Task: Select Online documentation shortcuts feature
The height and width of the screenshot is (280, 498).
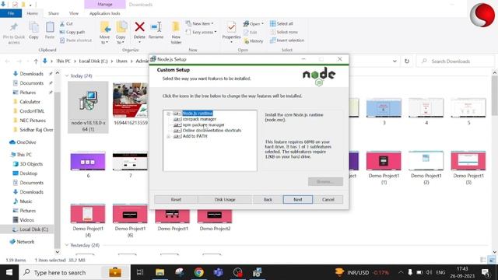Action: coord(212,131)
